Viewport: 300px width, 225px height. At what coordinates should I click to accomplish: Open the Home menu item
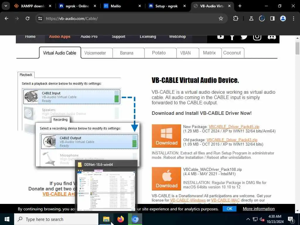30,37
